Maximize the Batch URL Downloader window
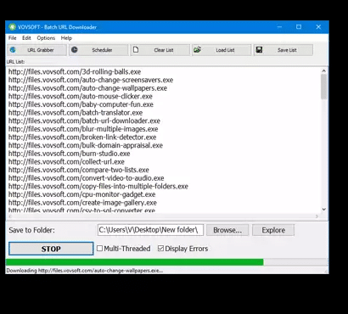Image resolution: width=348 pixels, height=314 pixels. tap(299, 27)
